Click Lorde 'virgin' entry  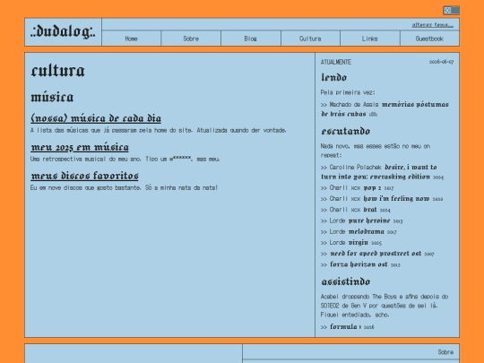coord(351,243)
